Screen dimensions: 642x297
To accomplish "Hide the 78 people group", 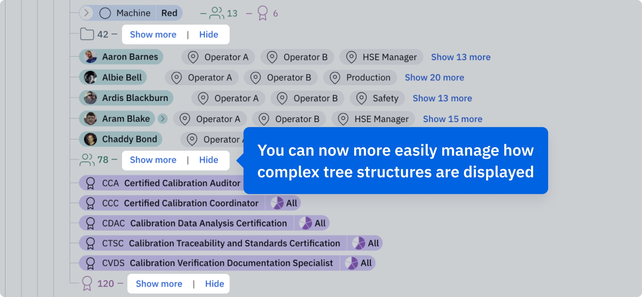I will point(208,160).
